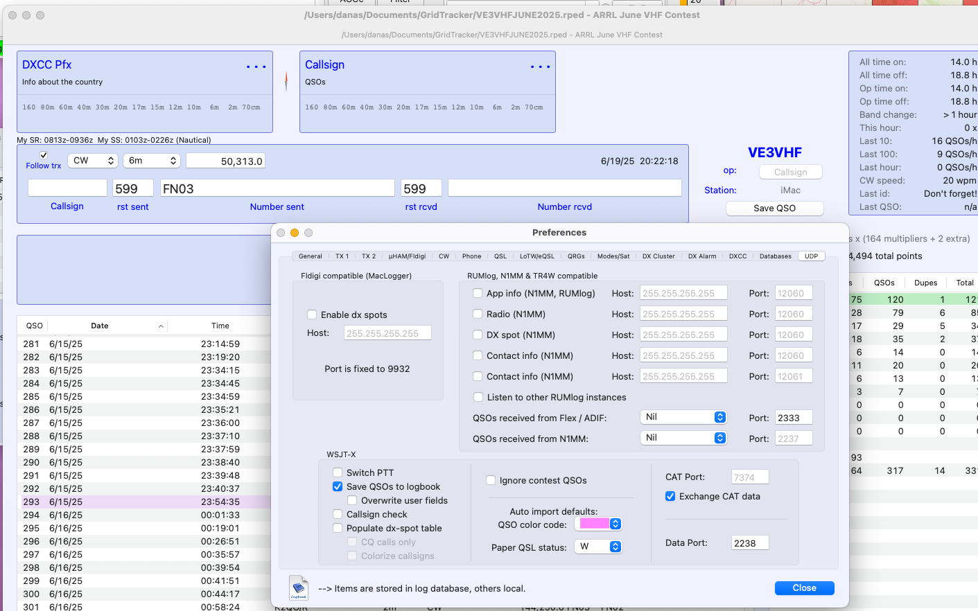Uncheck Exchange CAT data
This screenshot has height=611, width=978.
[x=670, y=497]
